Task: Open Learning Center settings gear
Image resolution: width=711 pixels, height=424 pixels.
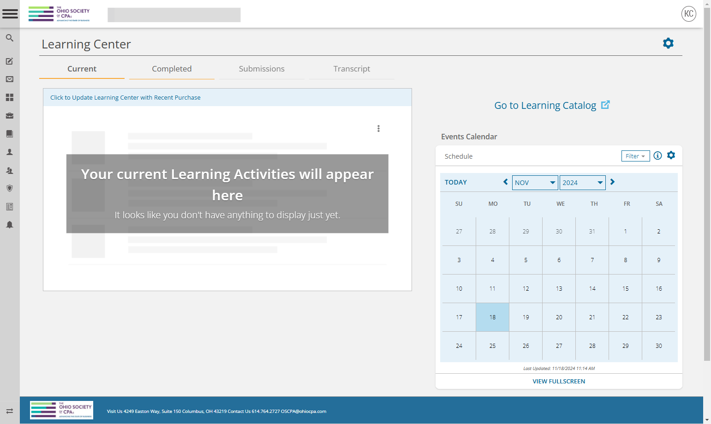Action: pyautogui.click(x=668, y=43)
